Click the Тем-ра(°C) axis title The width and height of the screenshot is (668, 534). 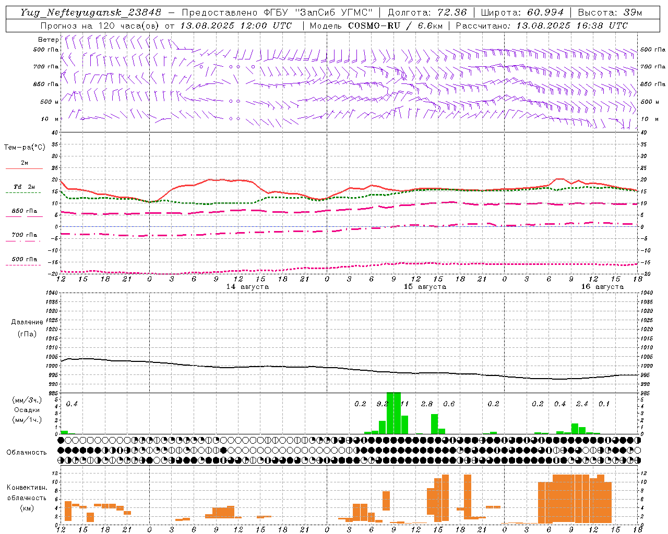click(x=25, y=148)
